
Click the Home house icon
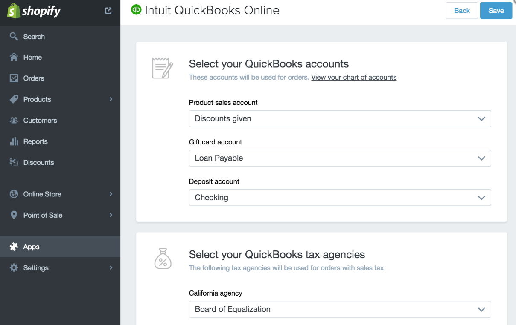(14, 57)
